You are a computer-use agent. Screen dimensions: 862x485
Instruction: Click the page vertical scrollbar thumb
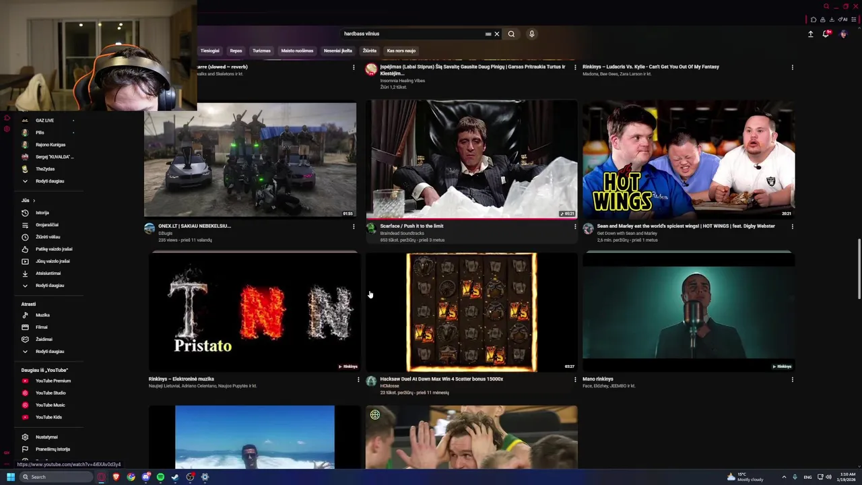(x=859, y=268)
